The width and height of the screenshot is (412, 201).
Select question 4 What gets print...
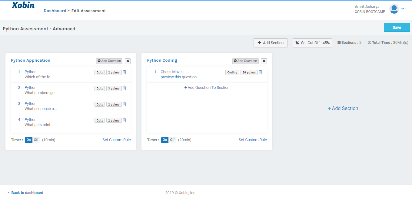[x=71, y=122]
